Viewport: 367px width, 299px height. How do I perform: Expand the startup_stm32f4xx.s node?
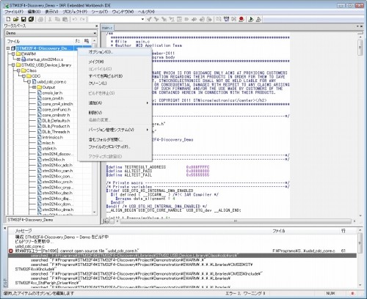pos(18,59)
